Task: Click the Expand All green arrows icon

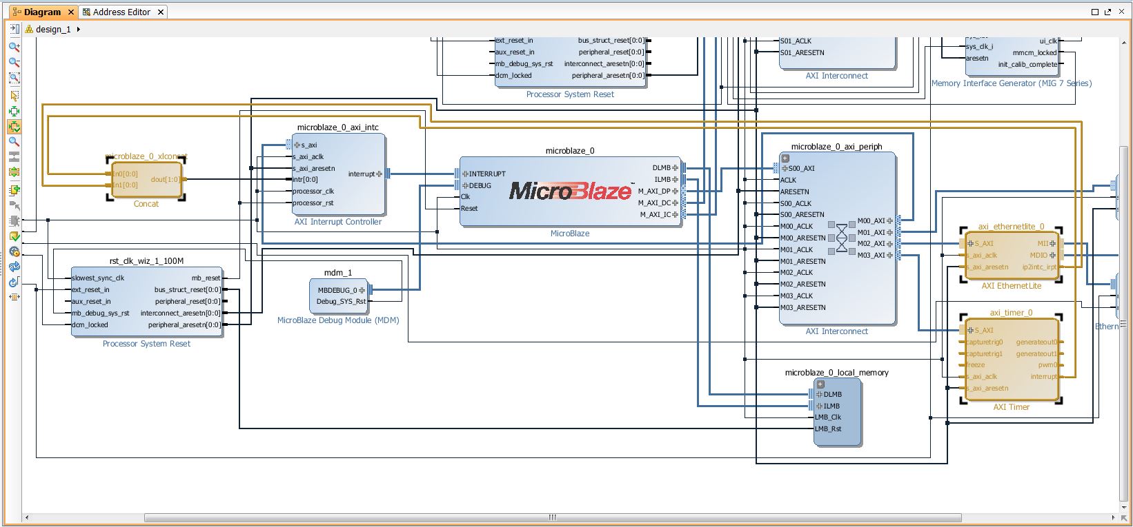Action: pos(14,173)
